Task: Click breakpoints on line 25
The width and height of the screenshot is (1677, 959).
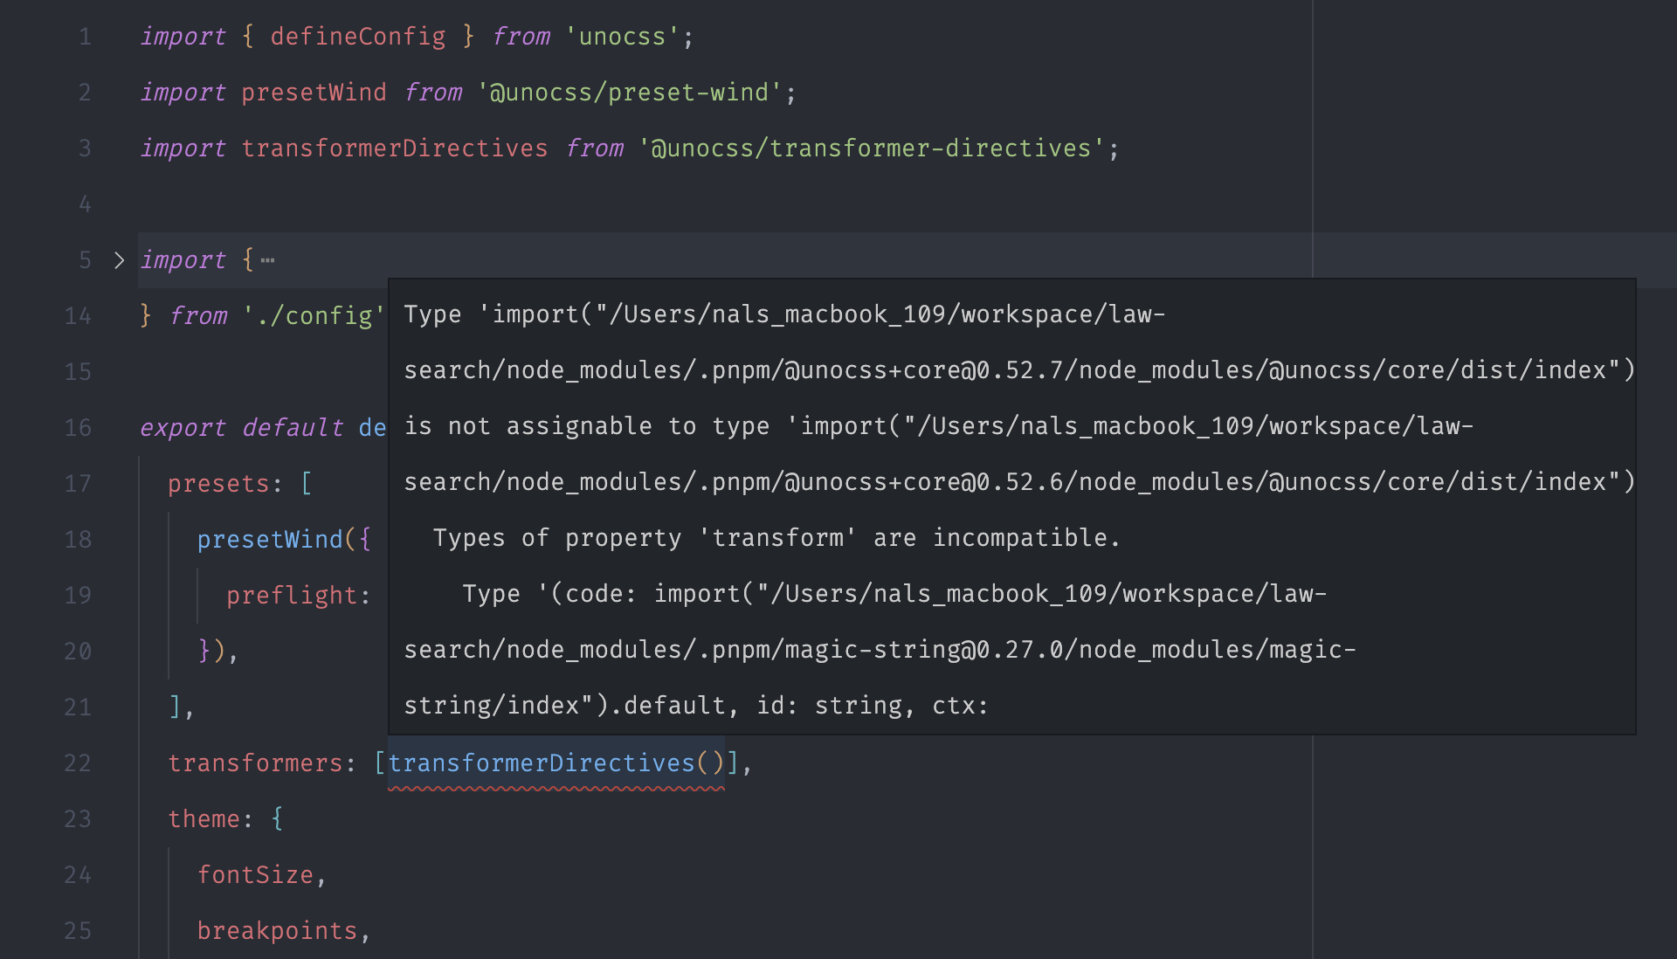Action: pos(278,930)
